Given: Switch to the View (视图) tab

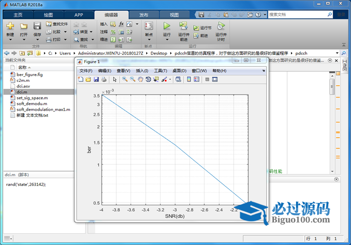Looking at the screenshot, I should pos(174,15).
